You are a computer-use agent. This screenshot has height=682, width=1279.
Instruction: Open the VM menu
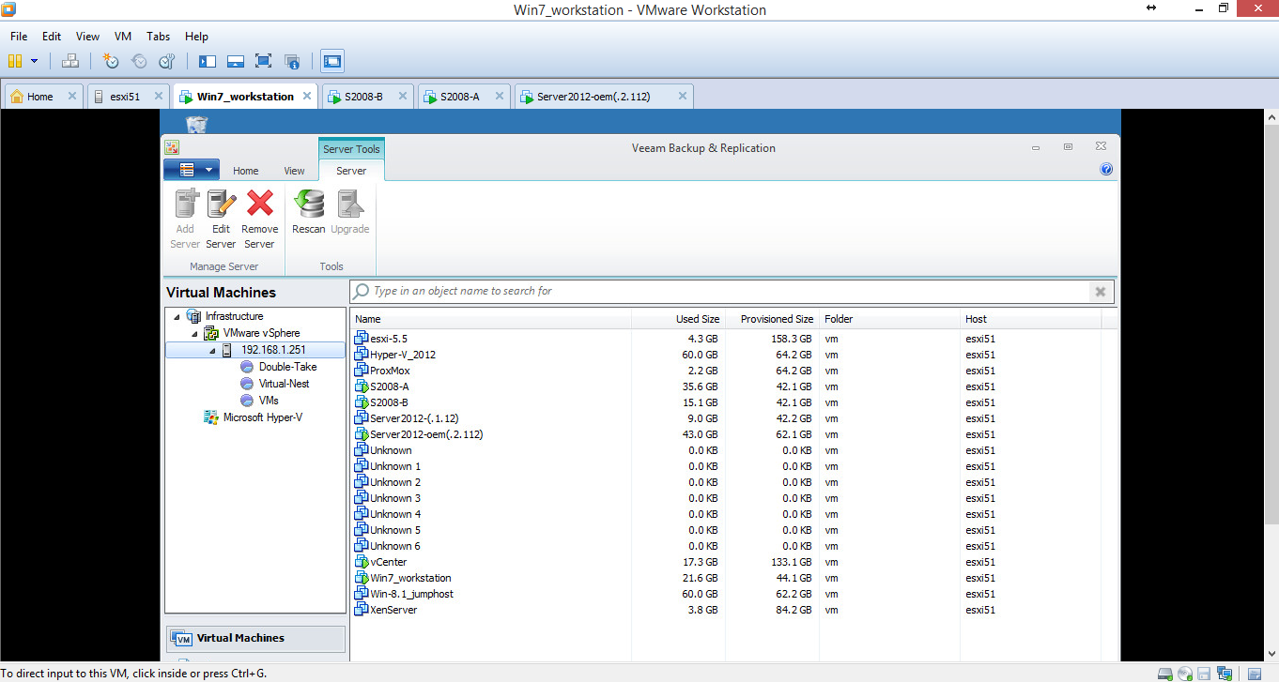123,37
